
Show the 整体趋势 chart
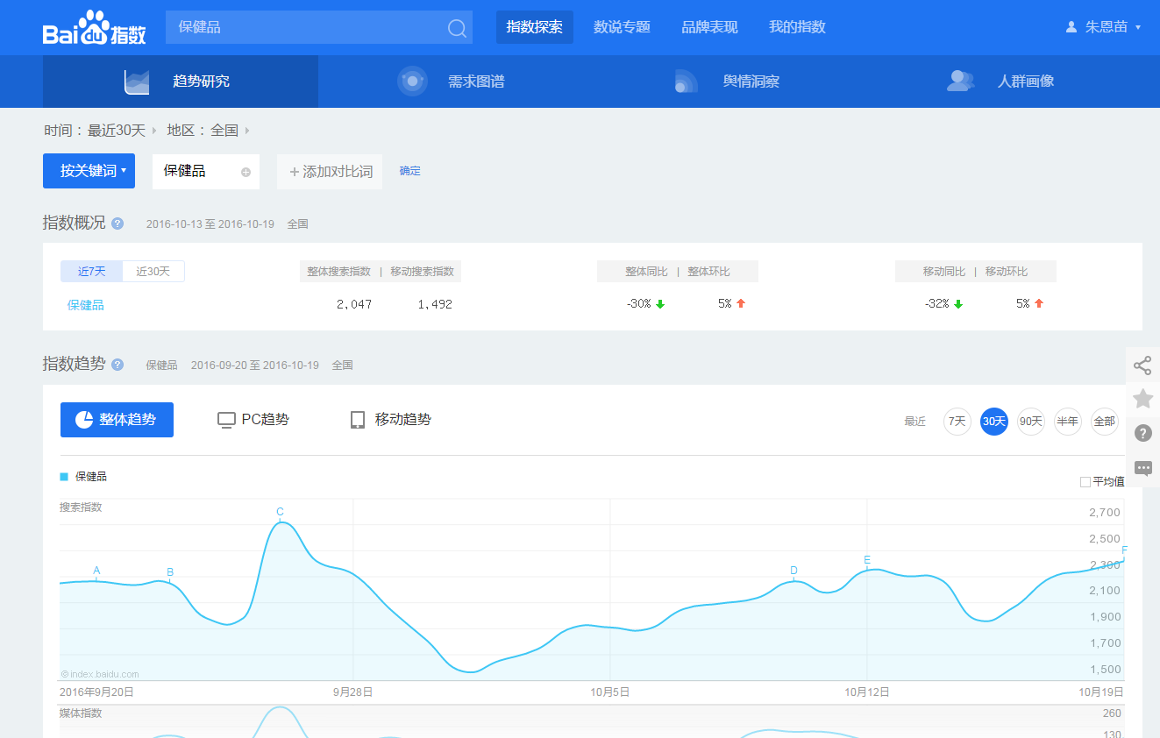coord(117,420)
